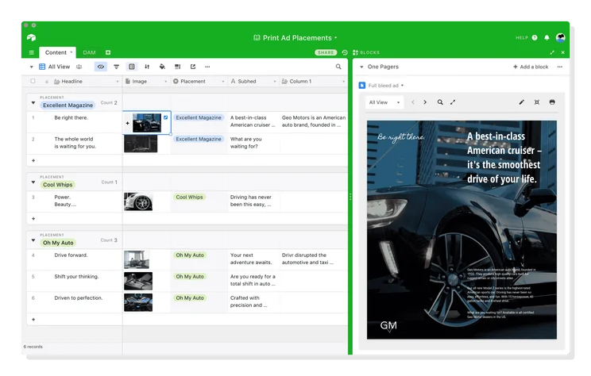Open revision history clock icon

[345, 52]
